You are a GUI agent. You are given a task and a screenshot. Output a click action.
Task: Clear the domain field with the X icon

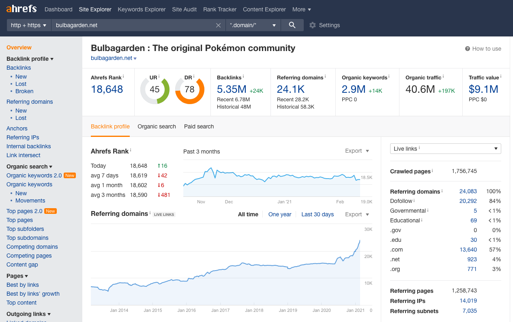coord(218,25)
